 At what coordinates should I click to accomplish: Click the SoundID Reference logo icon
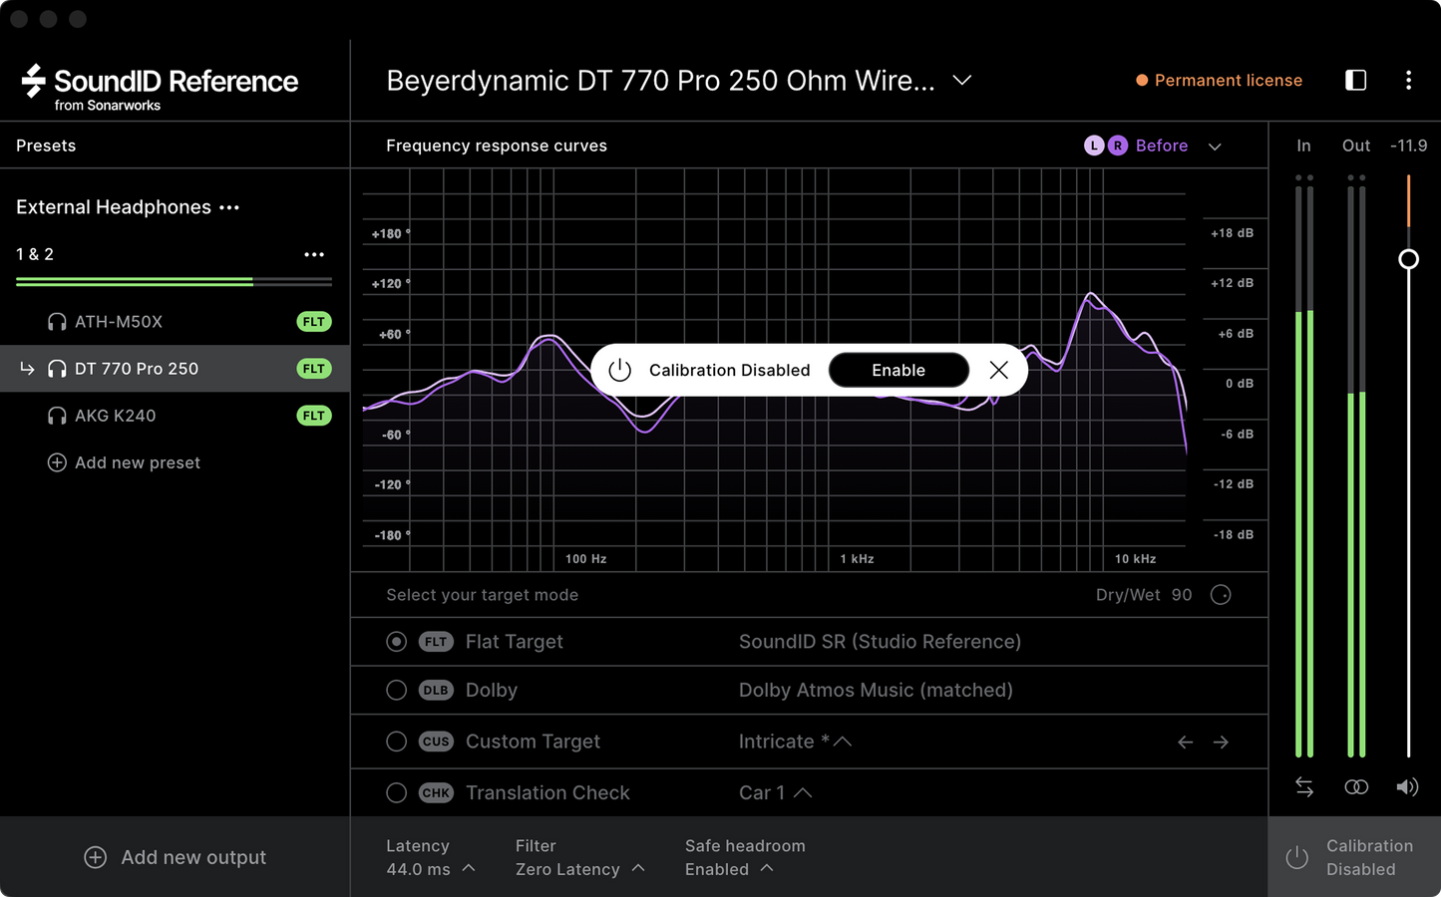coord(34,81)
